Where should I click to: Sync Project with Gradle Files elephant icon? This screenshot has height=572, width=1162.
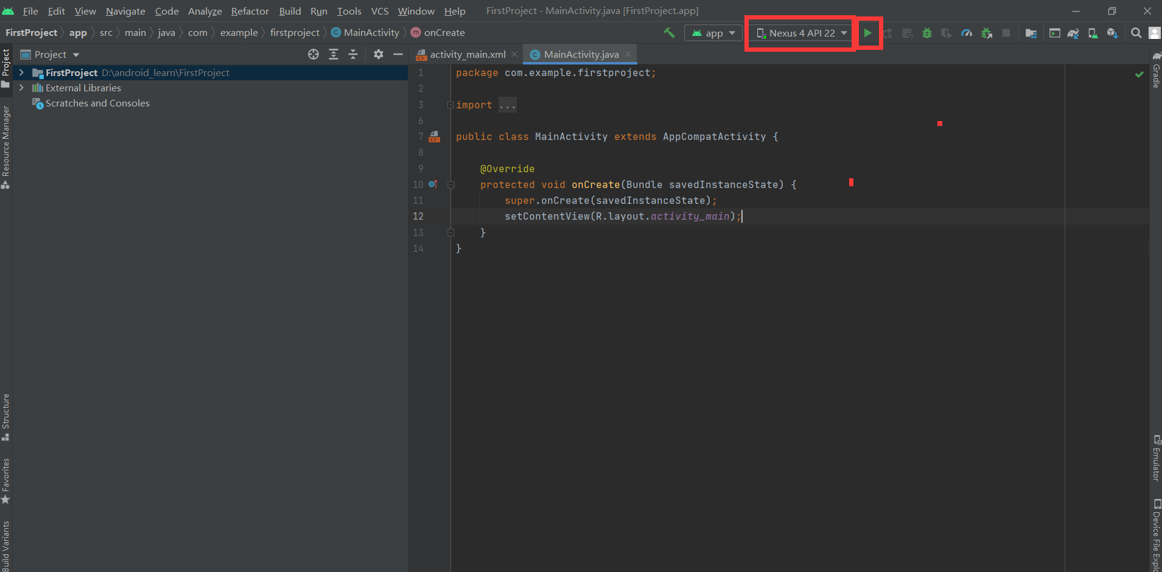pyautogui.click(x=1073, y=33)
